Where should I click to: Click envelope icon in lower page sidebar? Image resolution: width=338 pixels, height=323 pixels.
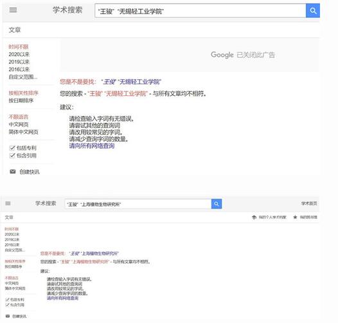(x=8, y=316)
